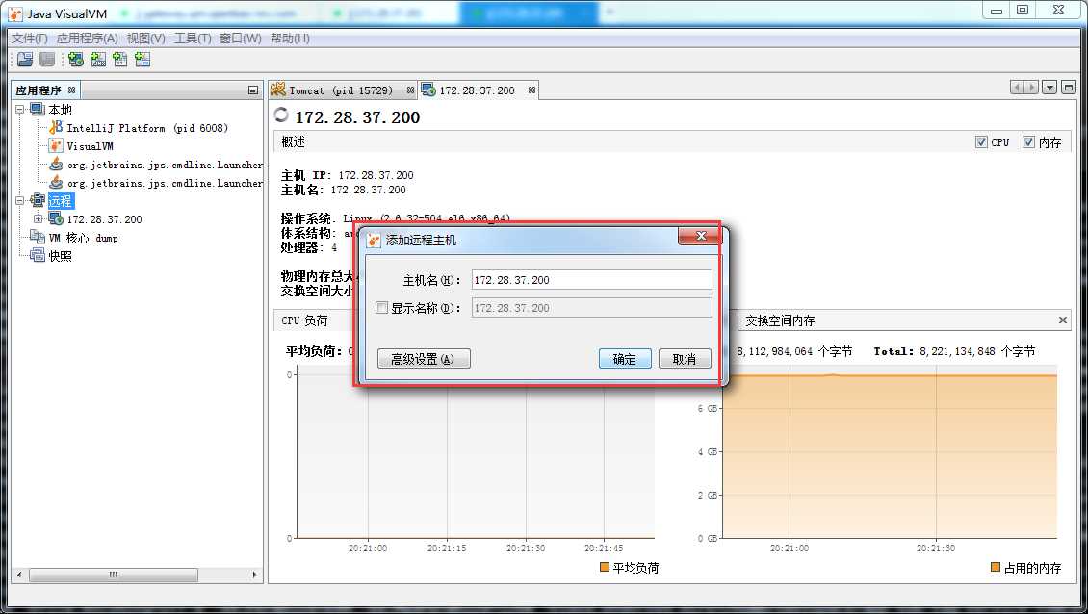Select the VisualVM tree row
This screenshot has width=1088, height=614.
point(90,146)
